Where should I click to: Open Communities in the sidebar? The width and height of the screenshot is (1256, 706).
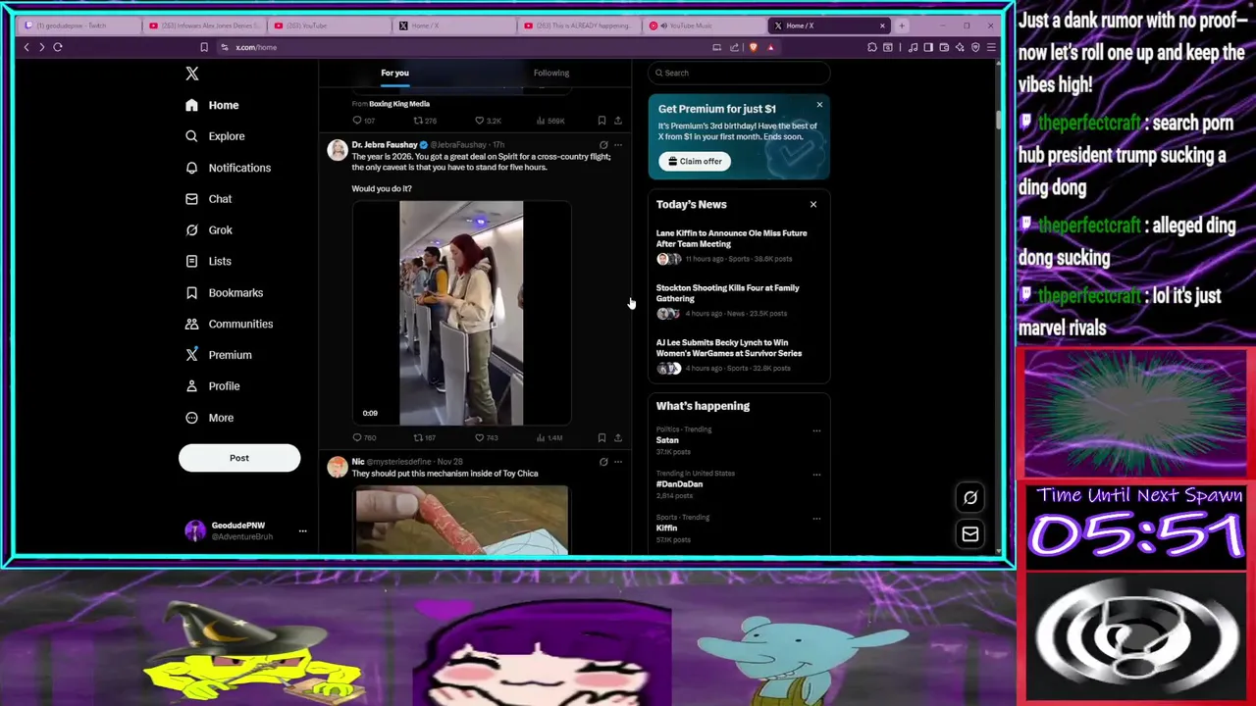point(229,324)
